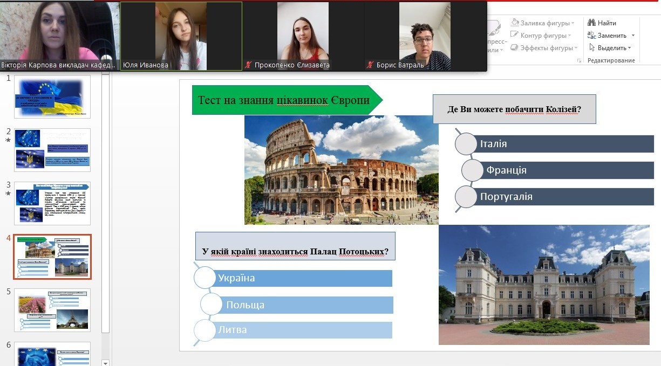The image size is (661, 366).
Task: Expand the Эффекты фигуры menu
Action: 576,48
